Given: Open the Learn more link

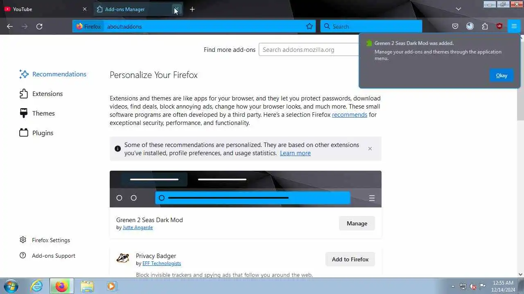Looking at the screenshot, I should tap(295, 153).
